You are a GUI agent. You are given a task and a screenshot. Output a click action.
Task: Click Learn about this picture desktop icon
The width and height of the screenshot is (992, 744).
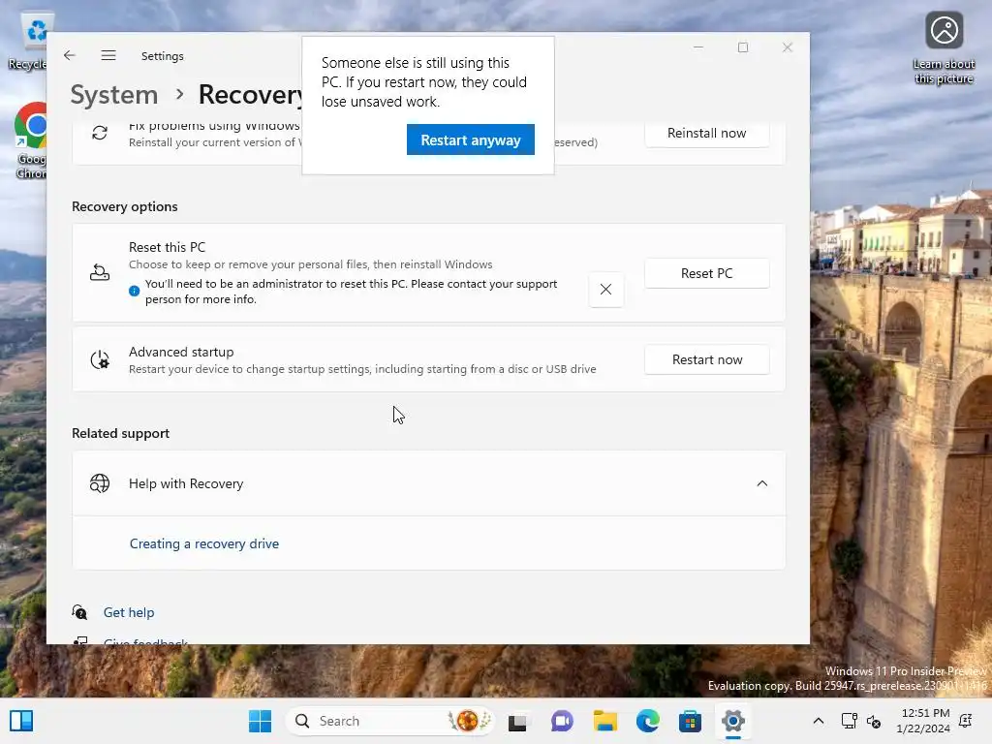[944, 48]
